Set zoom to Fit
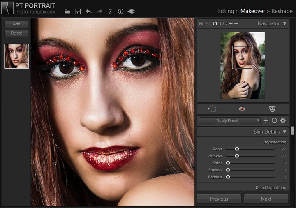The width and height of the screenshot is (296, 208). point(201,23)
